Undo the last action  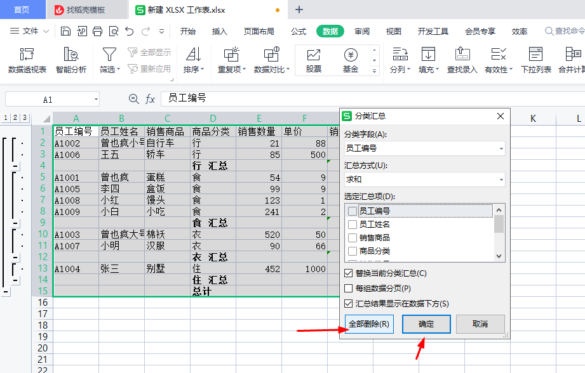coord(130,31)
